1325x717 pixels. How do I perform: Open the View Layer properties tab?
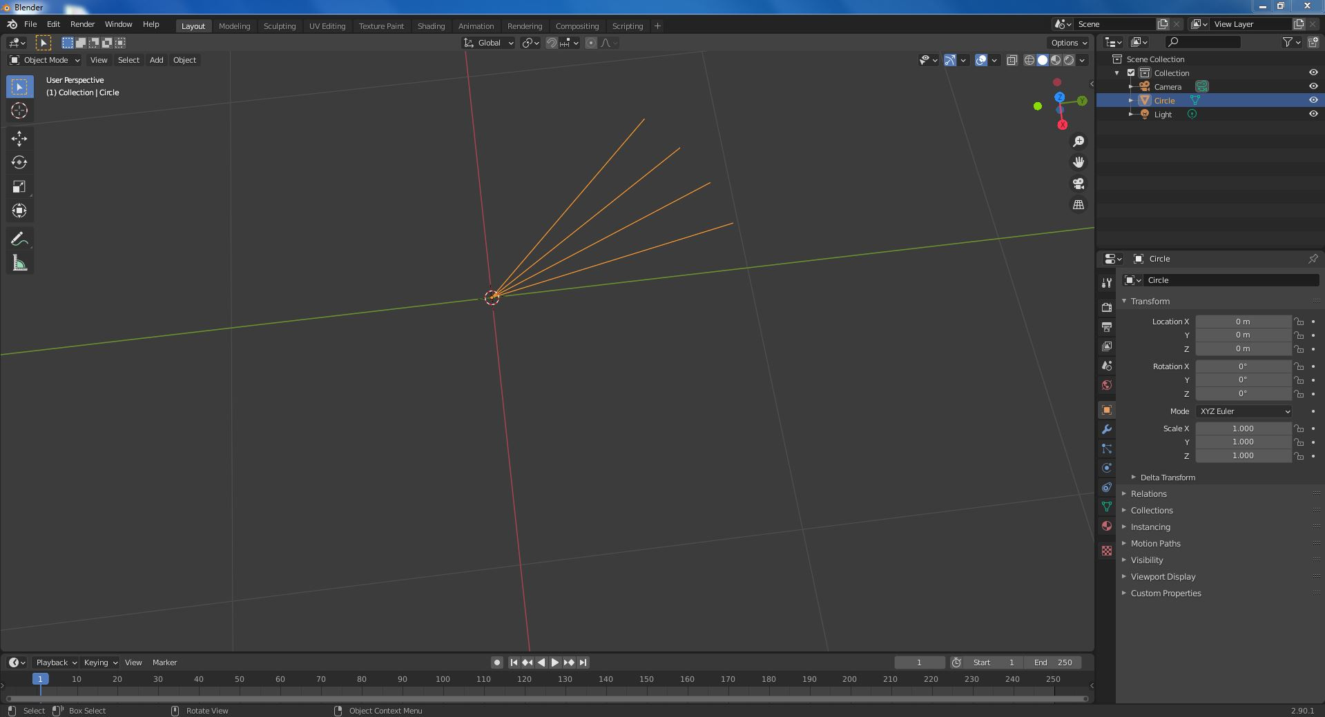(x=1107, y=346)
